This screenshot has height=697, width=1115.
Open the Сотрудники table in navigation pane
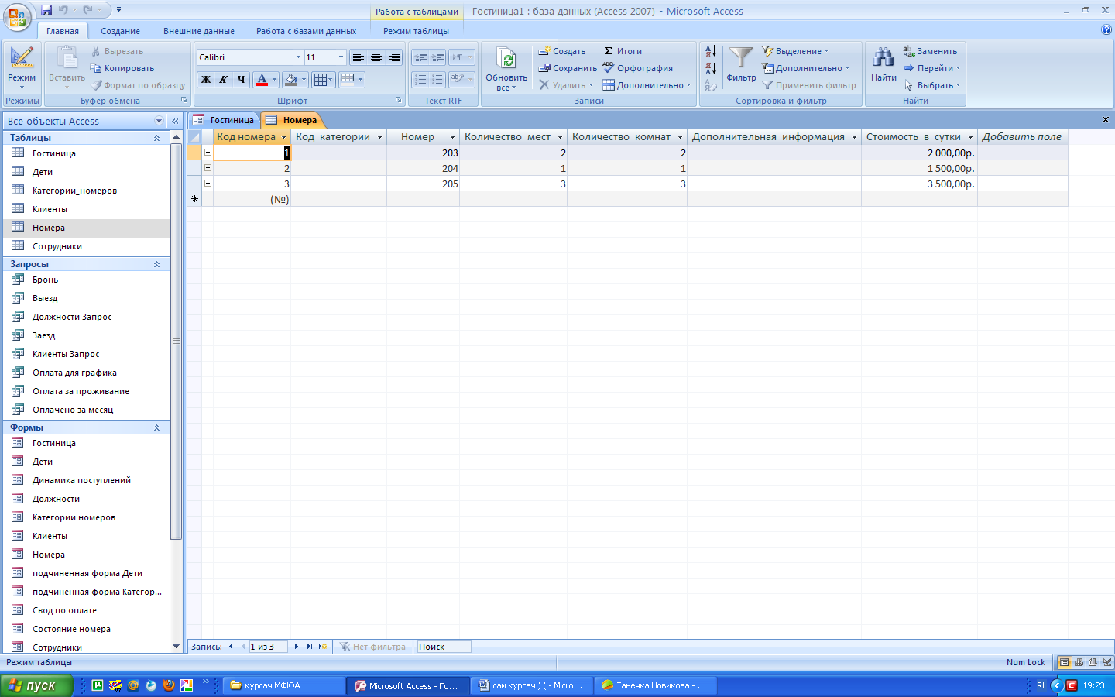coord(87,246)
